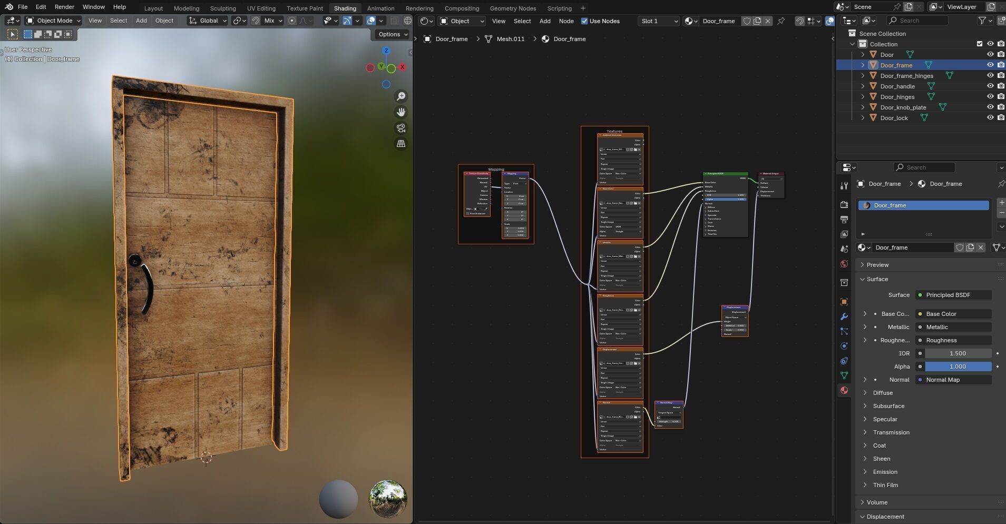
Task: Switch to the Geometry Nodes workspace tab
Action: [x=513, y=8]
